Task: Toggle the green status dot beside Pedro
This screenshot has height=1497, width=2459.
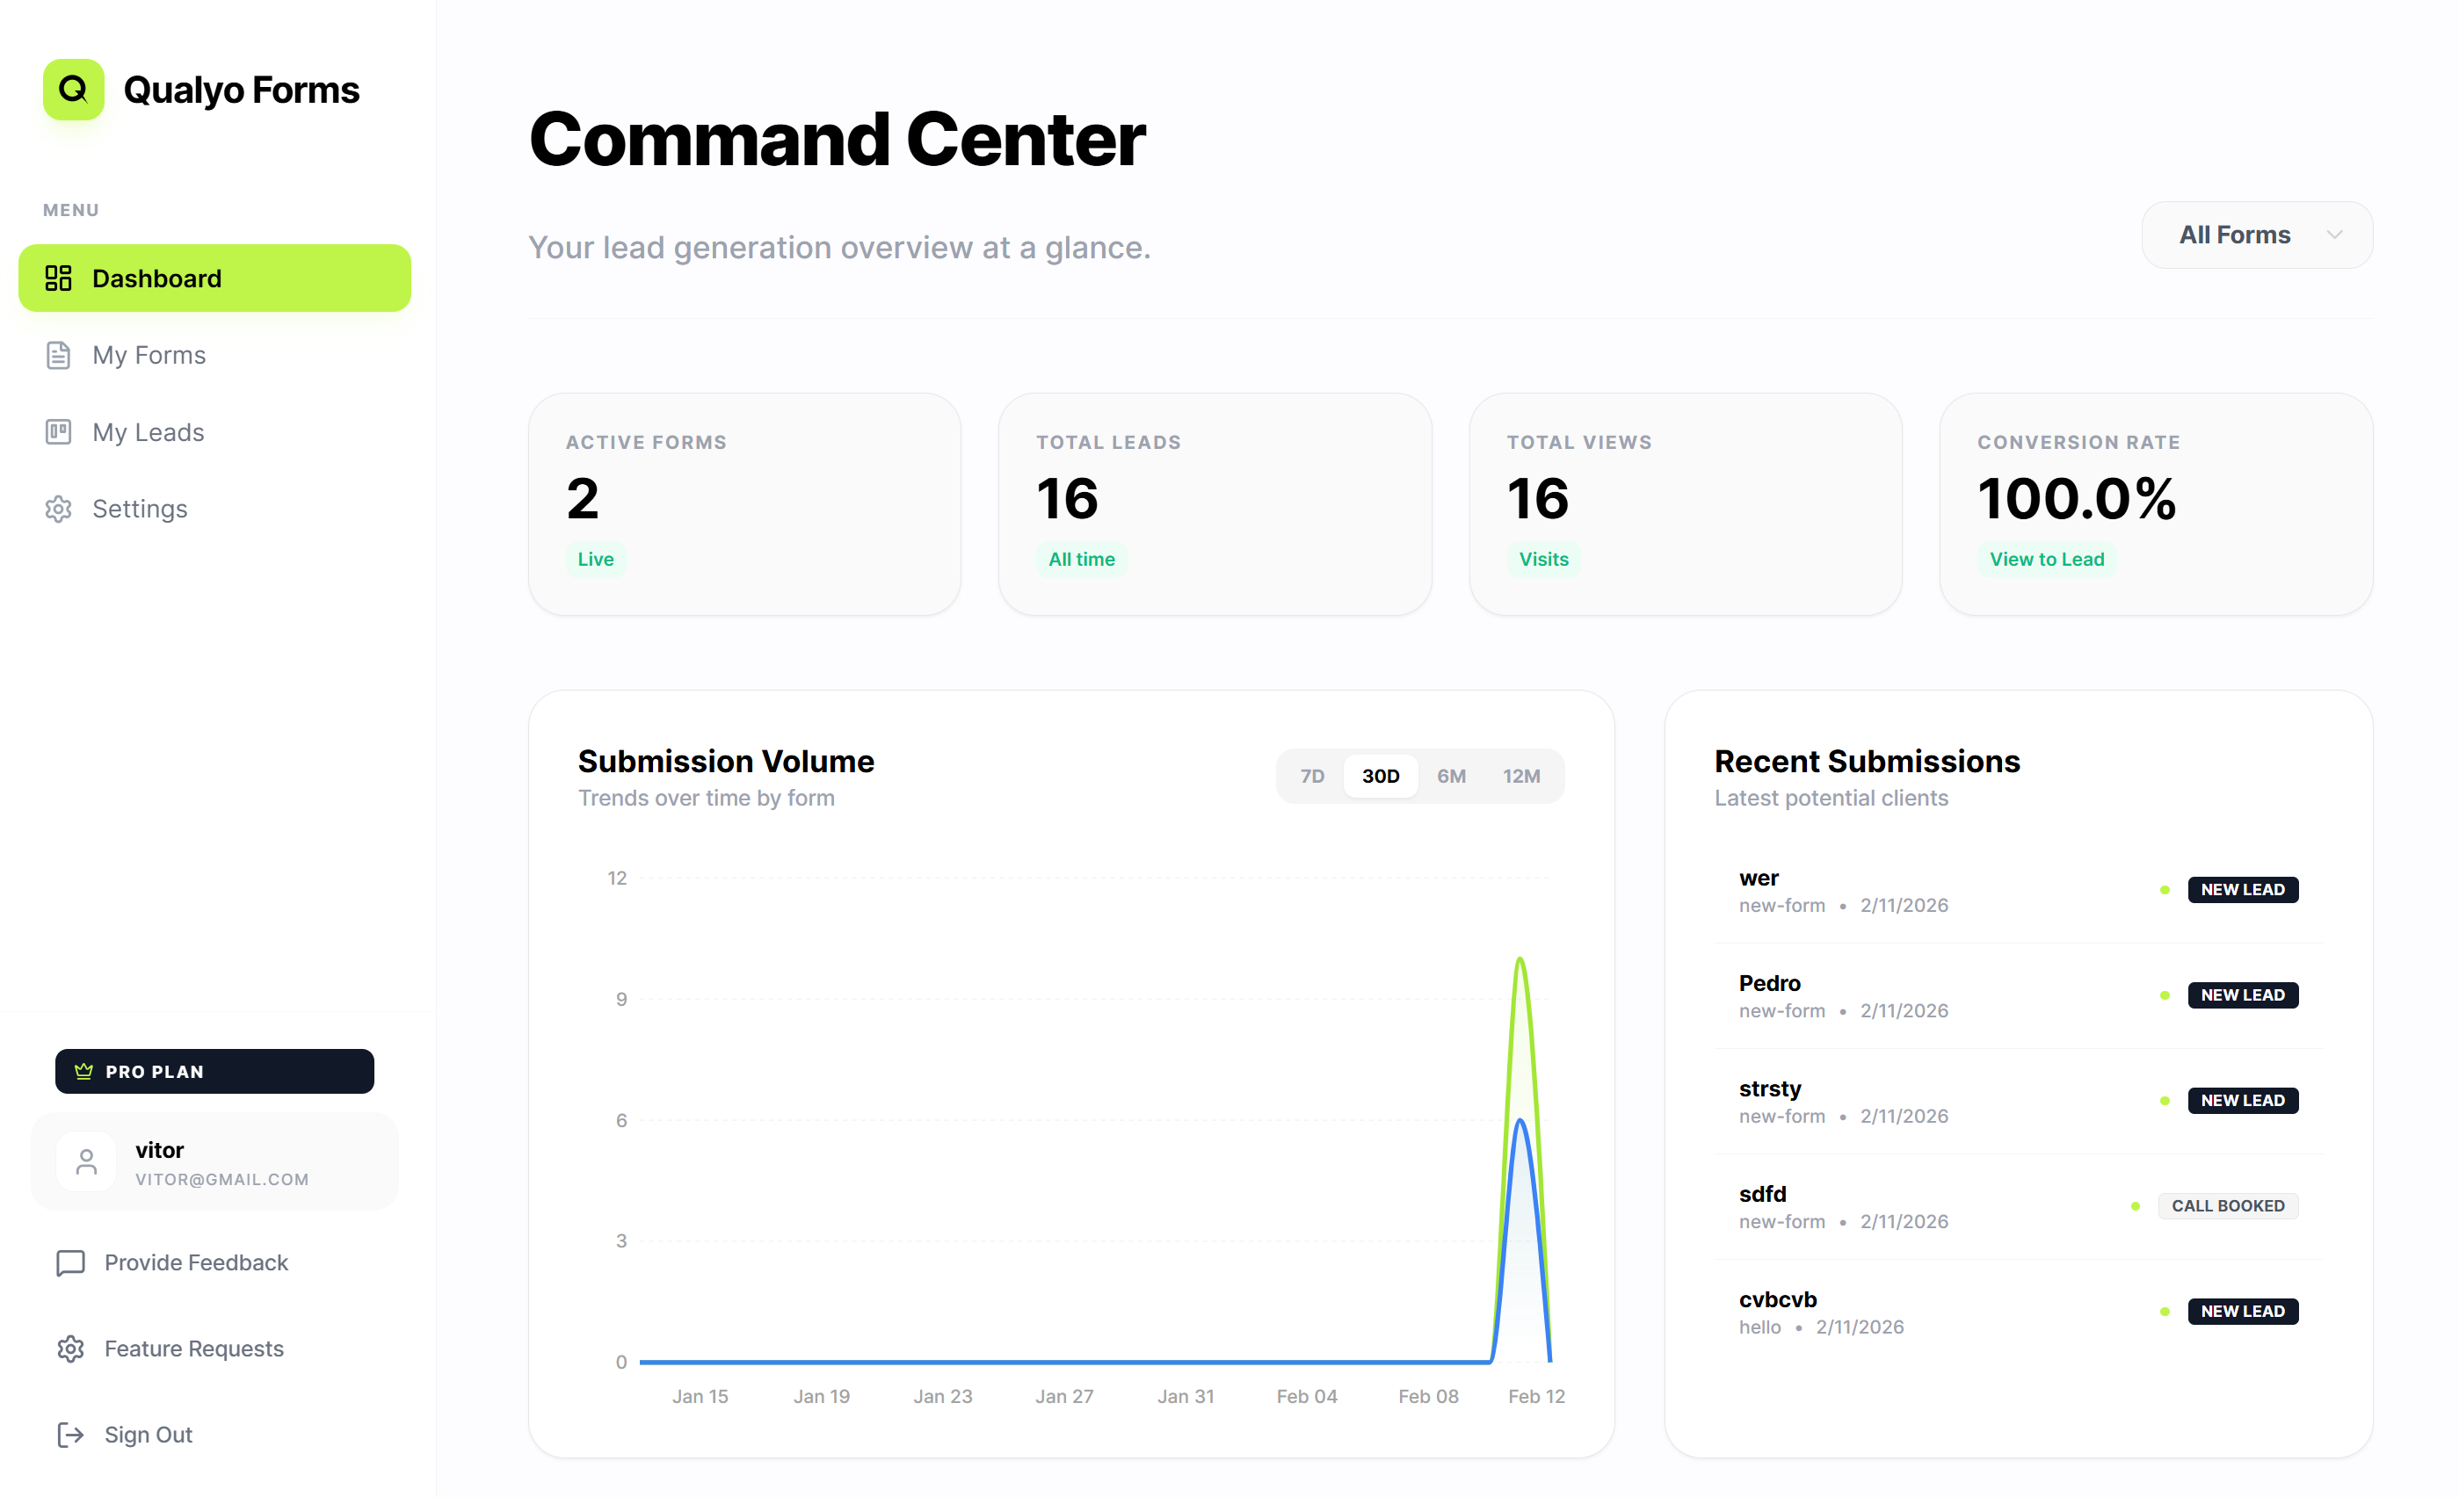Action: click(2164, 994)
